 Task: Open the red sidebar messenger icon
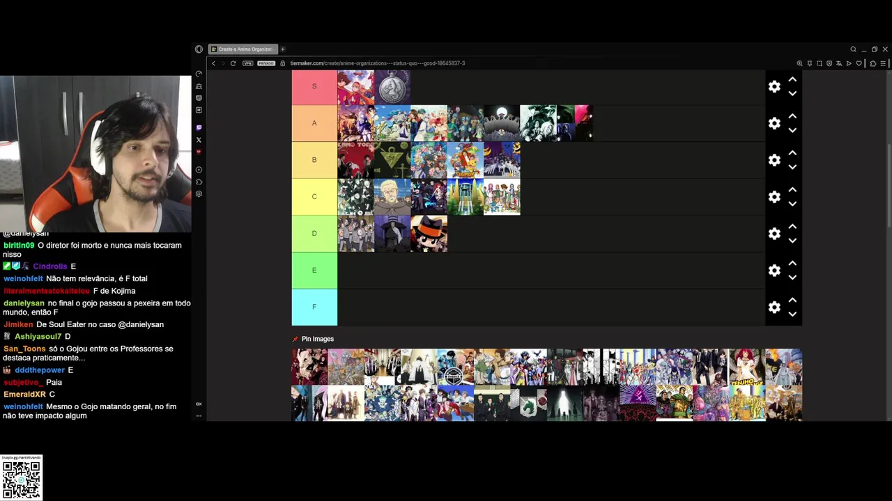click(199, 152)
